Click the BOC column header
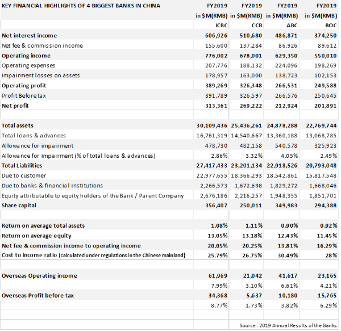 point(331,26)
